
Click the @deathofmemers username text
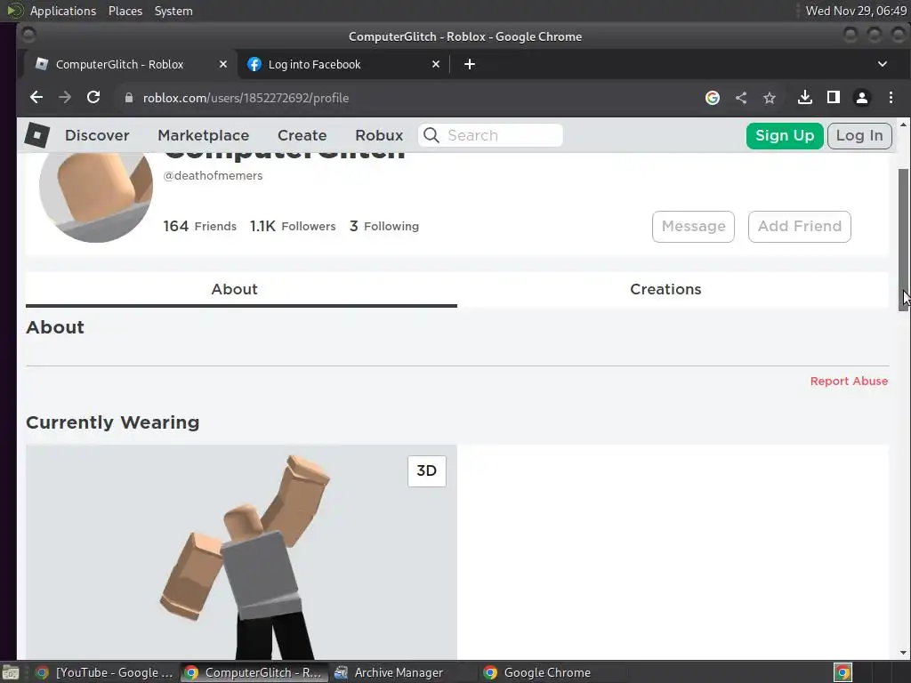click(213, 175)
